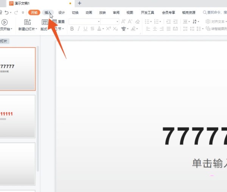Switch to the Design (设计) tab
Viewport: 227px width, 192px height.
(x=62, y=13)
